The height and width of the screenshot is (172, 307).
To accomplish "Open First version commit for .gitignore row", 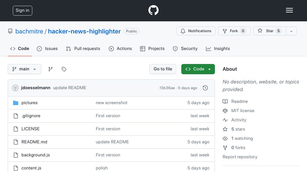I will point(108,116).
